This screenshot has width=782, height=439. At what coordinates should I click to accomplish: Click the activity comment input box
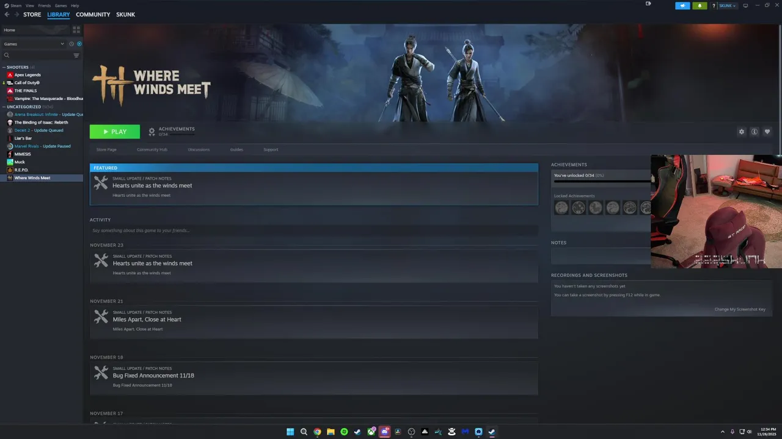314,230
